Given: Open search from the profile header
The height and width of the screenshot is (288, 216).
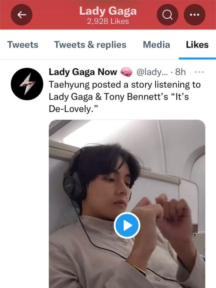Looking at the screenshot, I should pyautogui.click(x=167, y=15).
